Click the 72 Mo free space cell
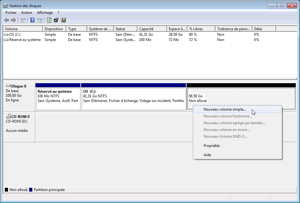The height and width of the screenshot is (203, 300). point(174,40)
